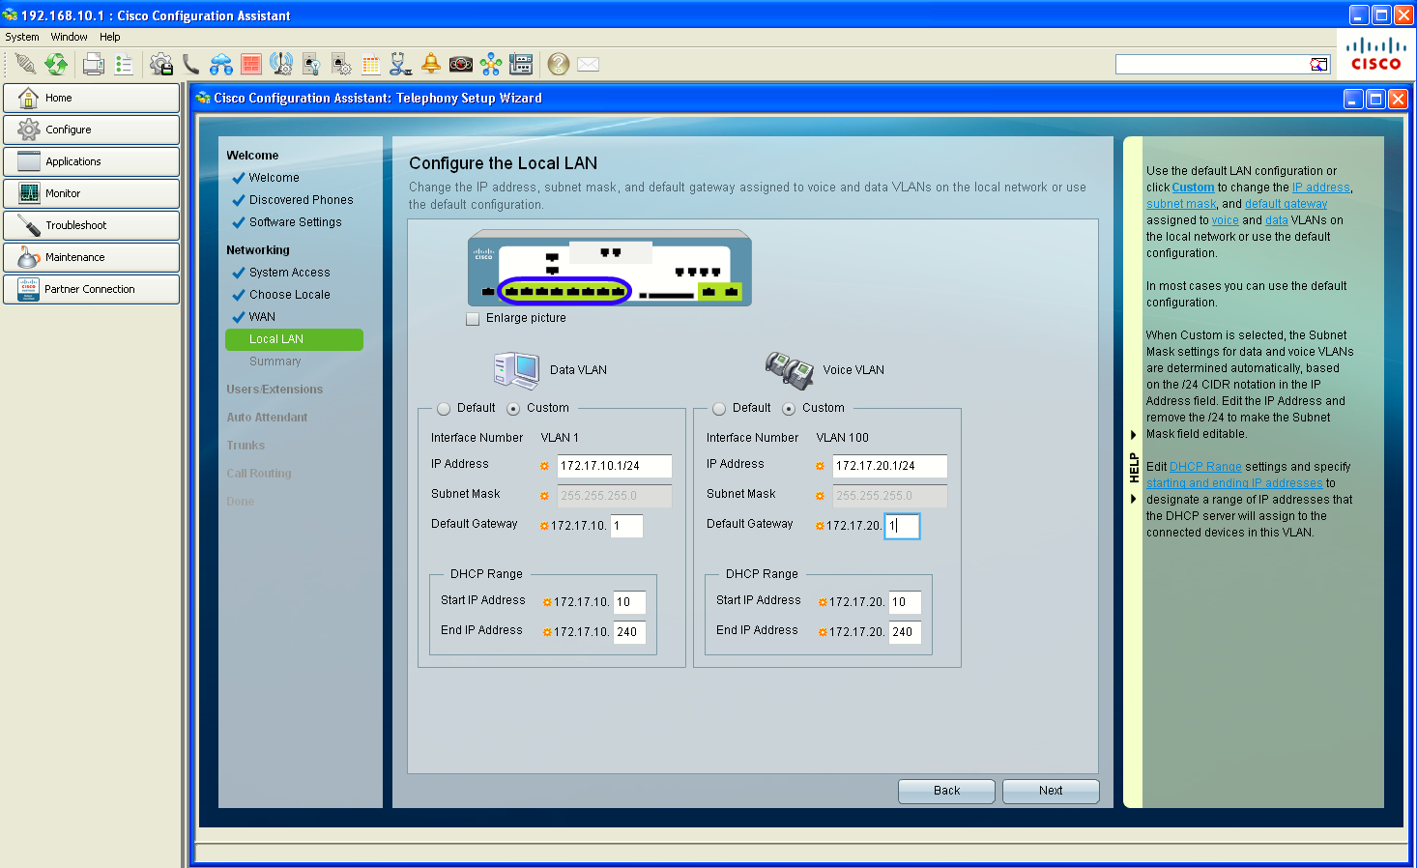Click the Voice VLAN IP Address field
Viewport: 1417px width, 868px height.
[889, 466]
